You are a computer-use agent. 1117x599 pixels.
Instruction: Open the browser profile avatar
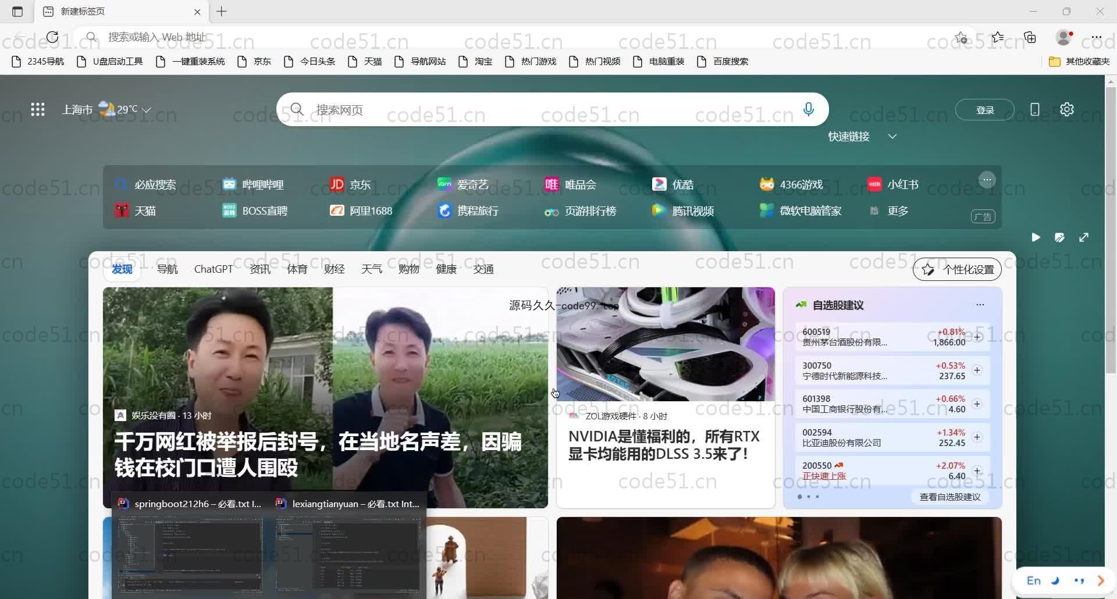point(1064,38)
